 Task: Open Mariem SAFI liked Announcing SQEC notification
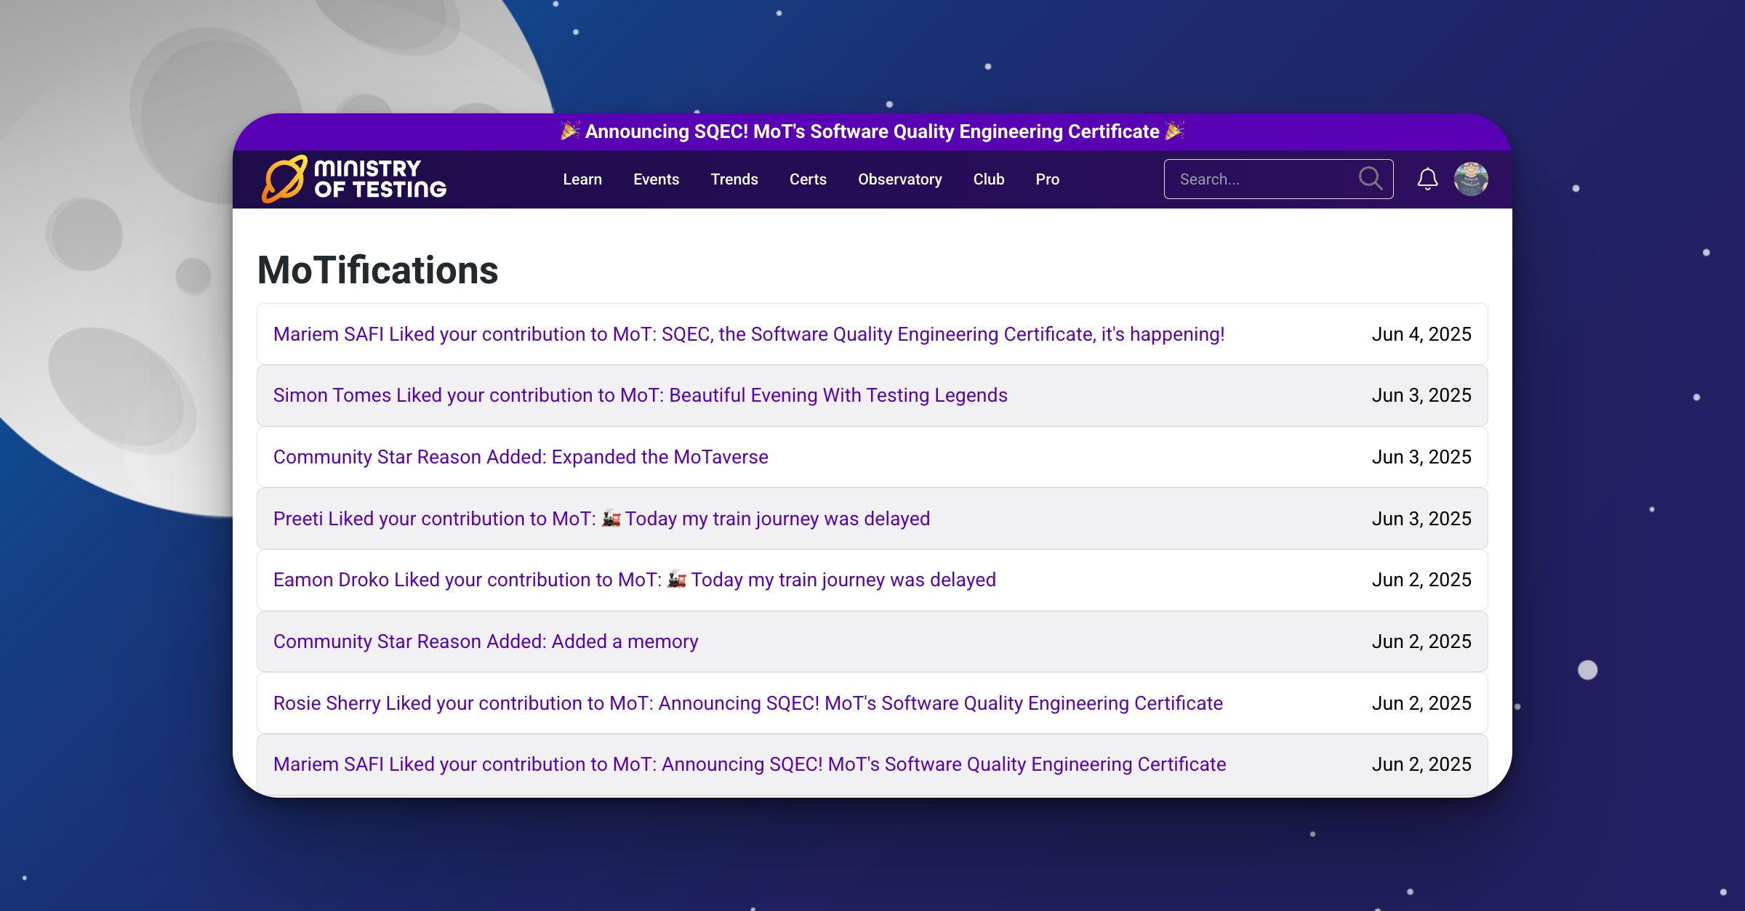[x=750, y=764]
